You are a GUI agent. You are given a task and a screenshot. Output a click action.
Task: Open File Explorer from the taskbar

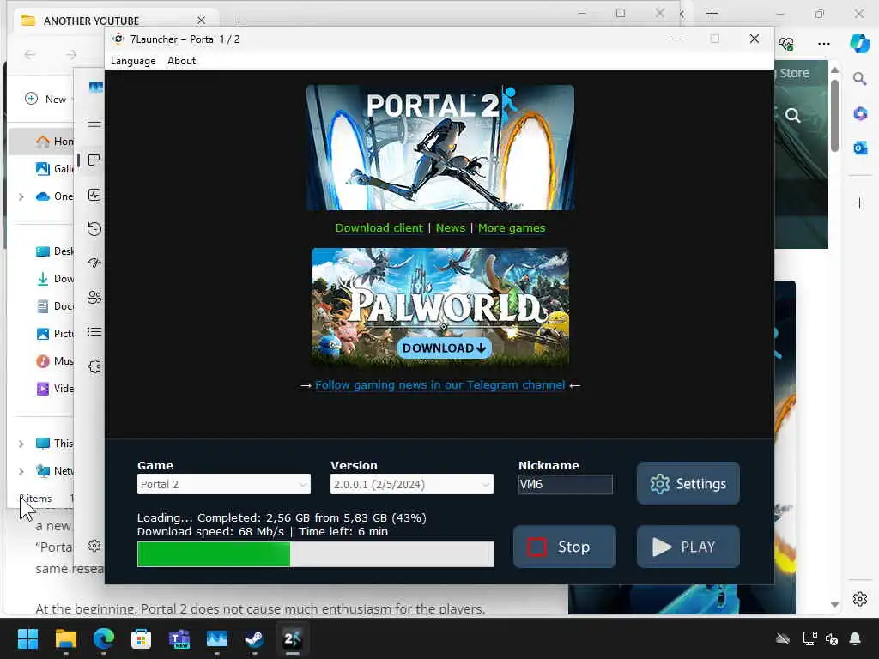[65, 638]
